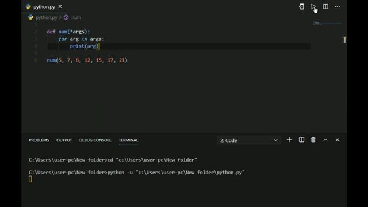Click the cd command line in terminal

coord(113,160)
